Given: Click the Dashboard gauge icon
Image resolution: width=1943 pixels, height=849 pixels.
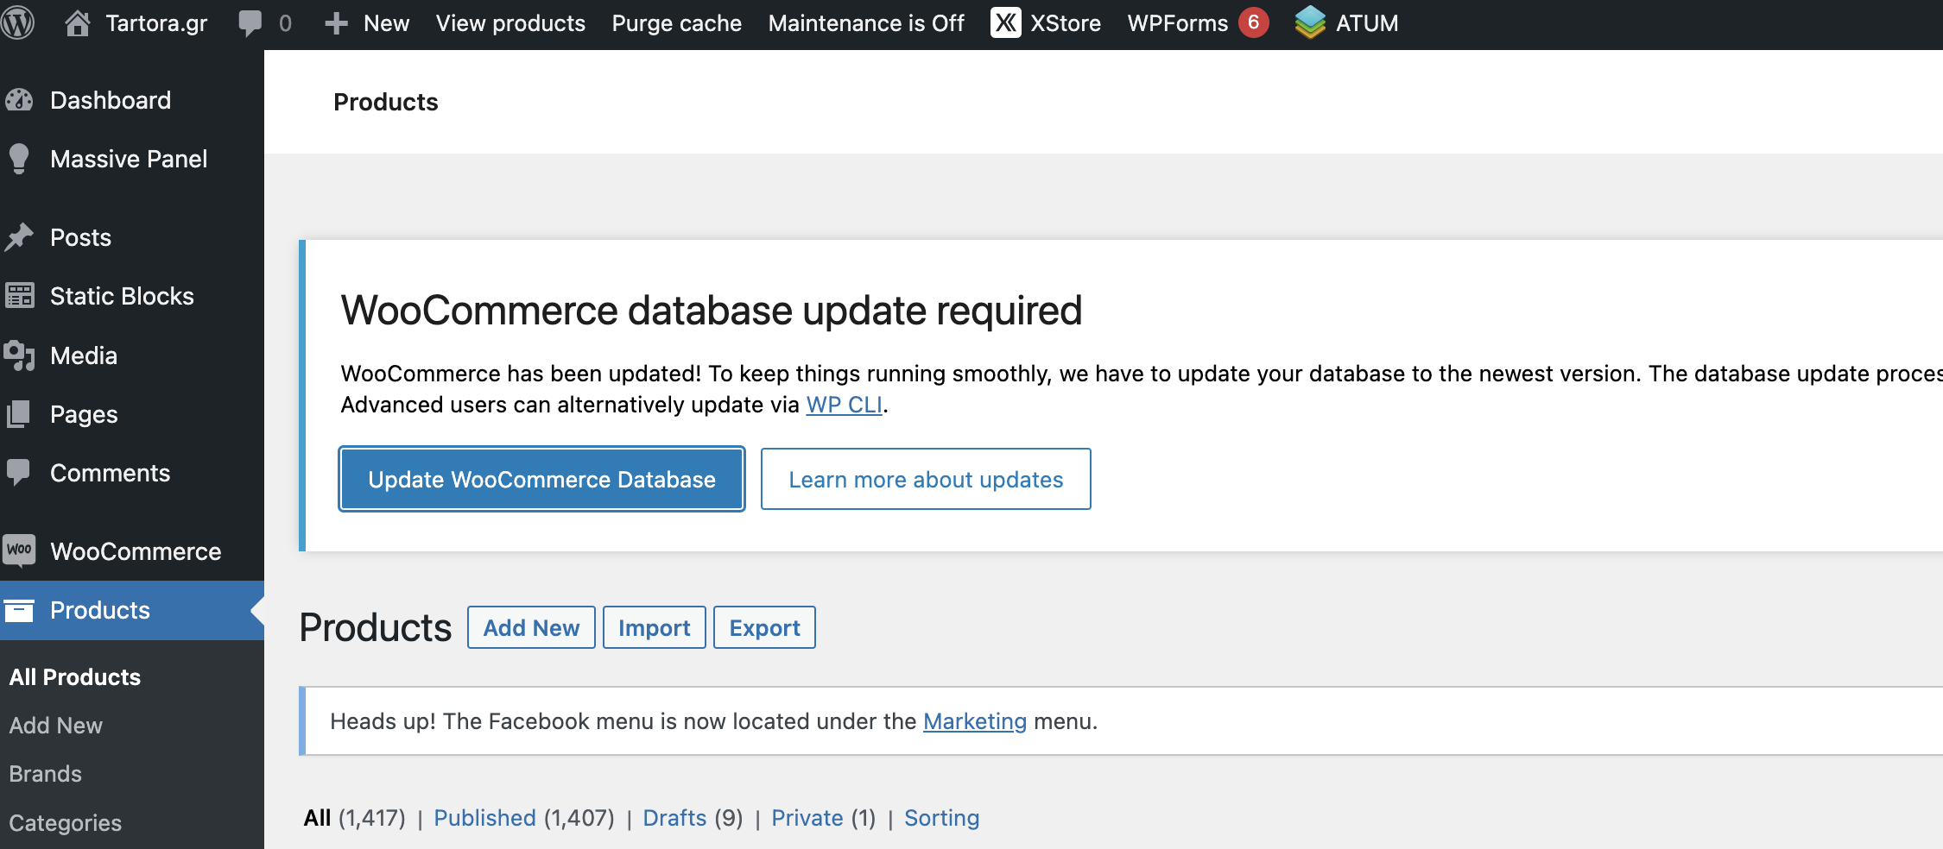Looking at the screenshot, I should coord(19,101).
